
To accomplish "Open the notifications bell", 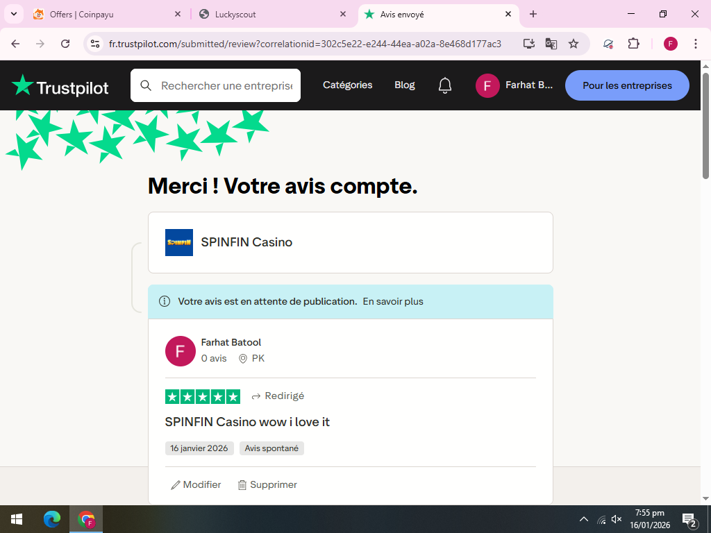I will (445, 85).
